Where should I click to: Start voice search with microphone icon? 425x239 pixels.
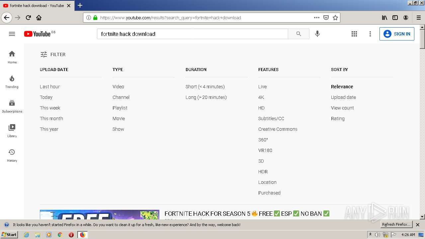317,34
